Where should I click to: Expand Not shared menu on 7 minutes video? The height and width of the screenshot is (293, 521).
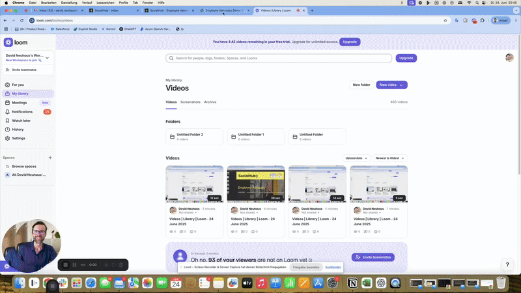(x=371, y=213)
